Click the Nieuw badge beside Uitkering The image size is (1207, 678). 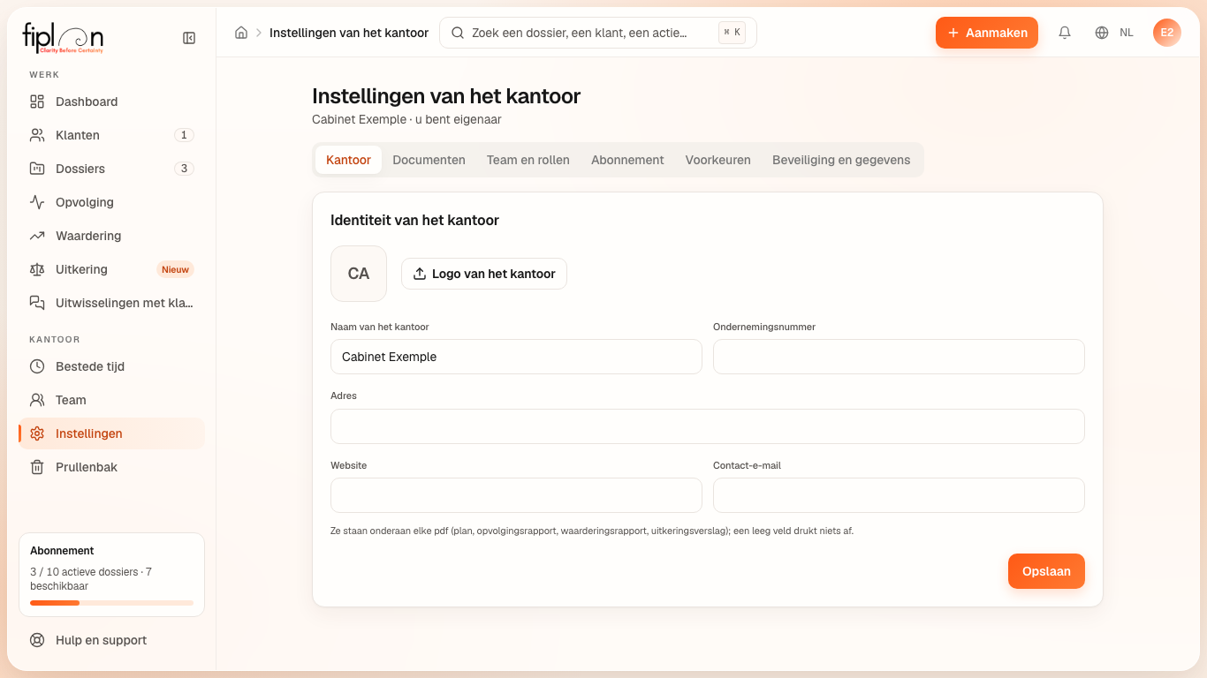coord(175,269)
